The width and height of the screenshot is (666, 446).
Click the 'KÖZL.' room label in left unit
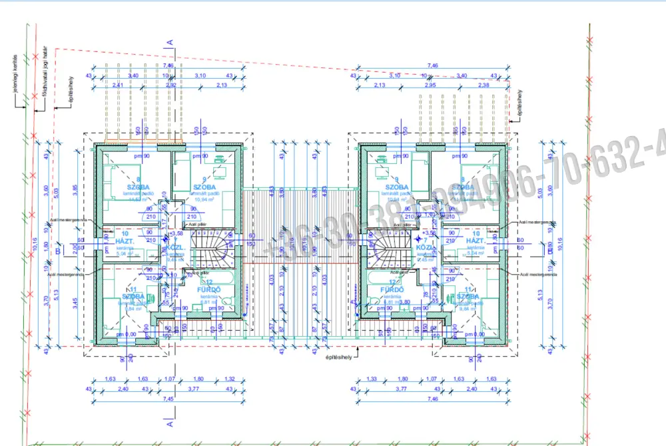175,247
